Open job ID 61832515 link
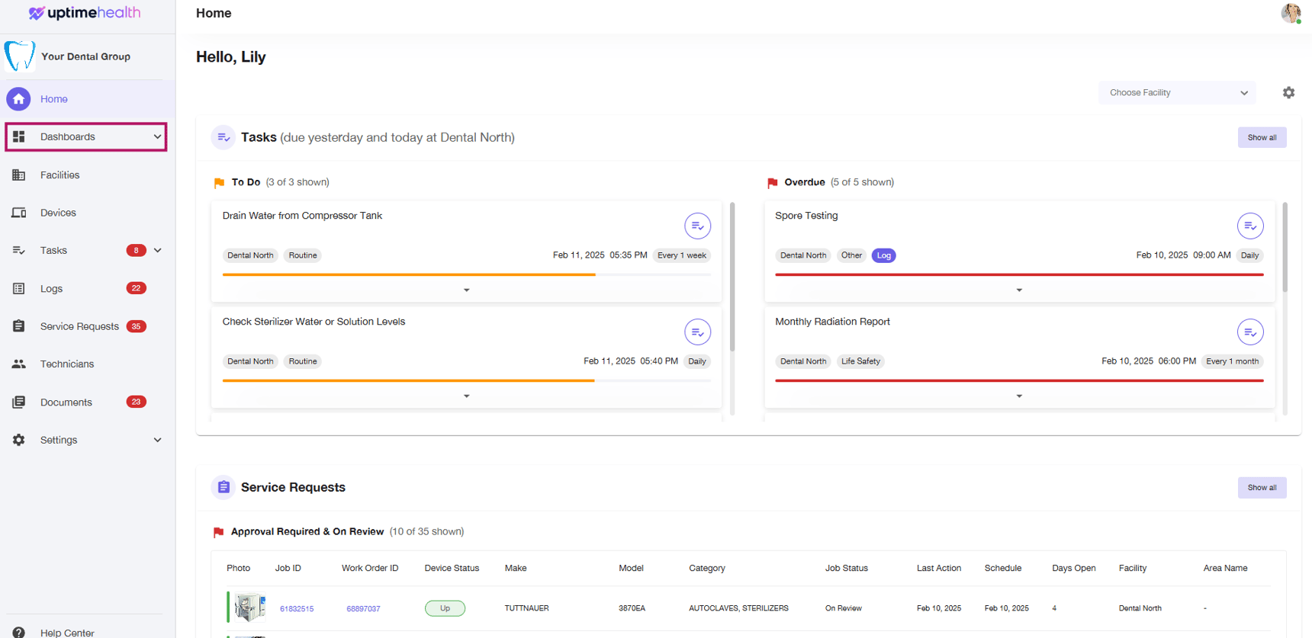 point(297,608)
